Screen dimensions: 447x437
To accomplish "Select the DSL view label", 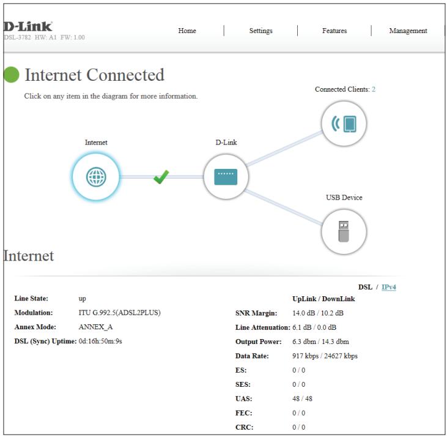I will coord(365,287).
